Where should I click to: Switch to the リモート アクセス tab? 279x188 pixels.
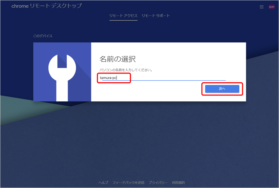click(x=123, y=16)
